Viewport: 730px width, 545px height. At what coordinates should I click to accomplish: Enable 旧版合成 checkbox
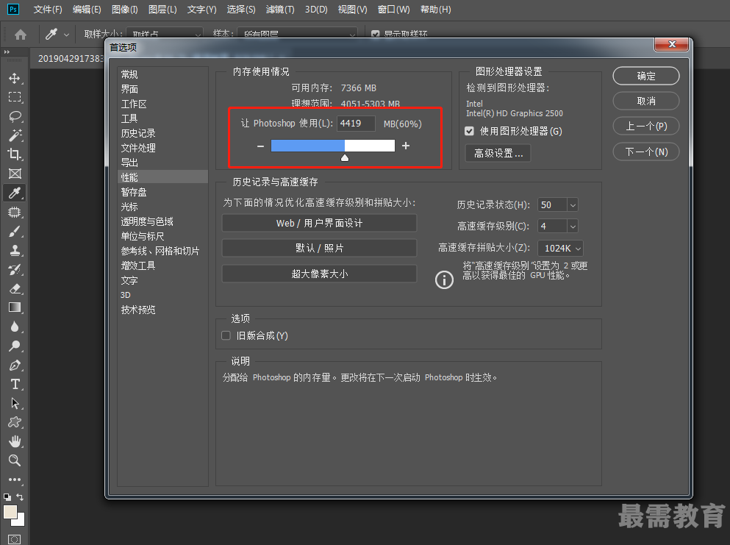pyautogui.click(x=226, y=335)
